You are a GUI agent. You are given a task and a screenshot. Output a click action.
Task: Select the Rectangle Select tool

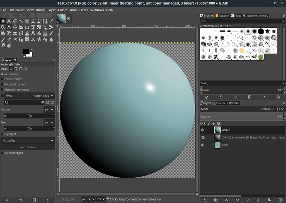tap(3, 21)
